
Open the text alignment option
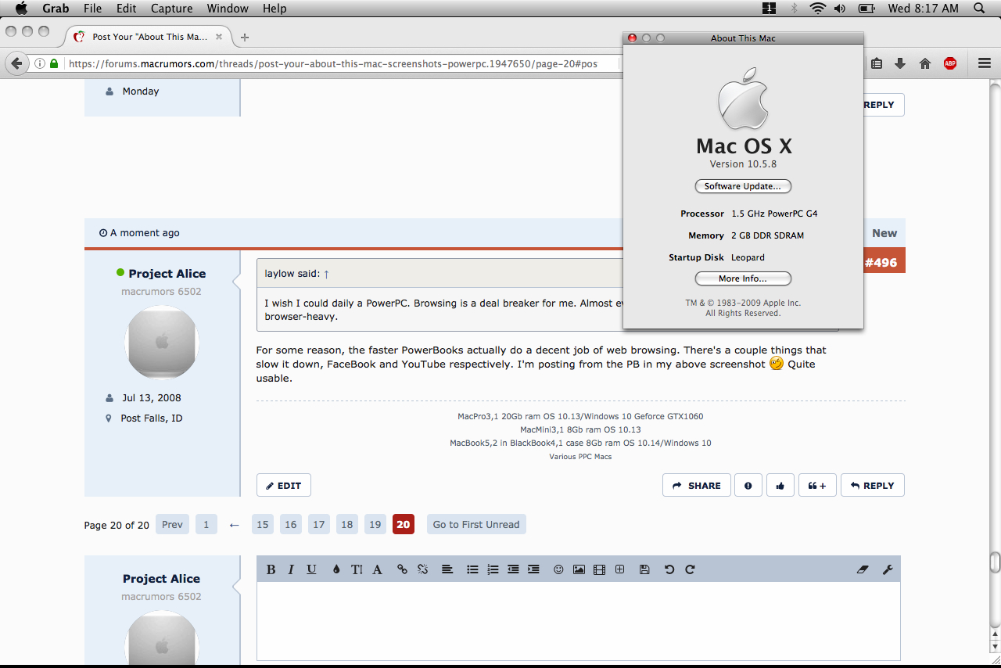click(447, 569)
